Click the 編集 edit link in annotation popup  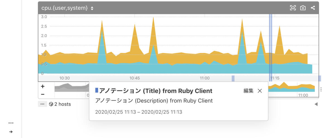tap(248, 91)
